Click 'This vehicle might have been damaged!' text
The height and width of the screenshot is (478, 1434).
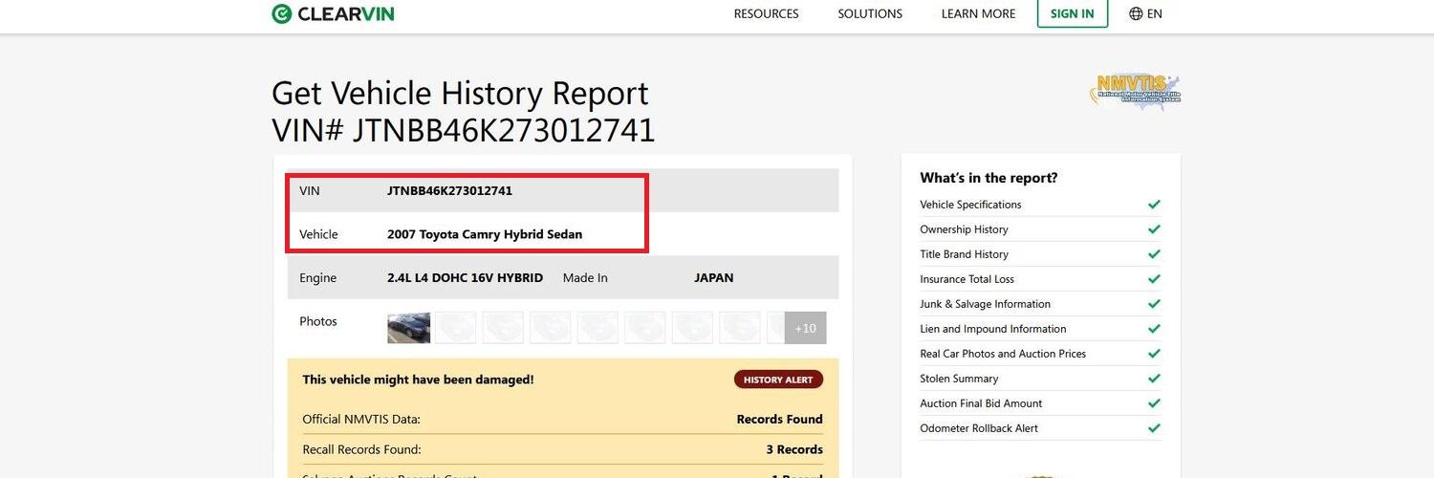tap(418, 380)
